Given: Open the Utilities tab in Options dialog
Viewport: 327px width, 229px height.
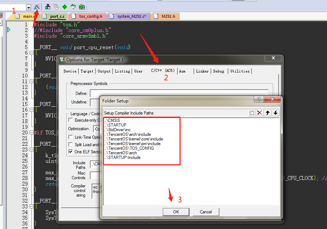Looking at the screenshot, I should (240, 71).
